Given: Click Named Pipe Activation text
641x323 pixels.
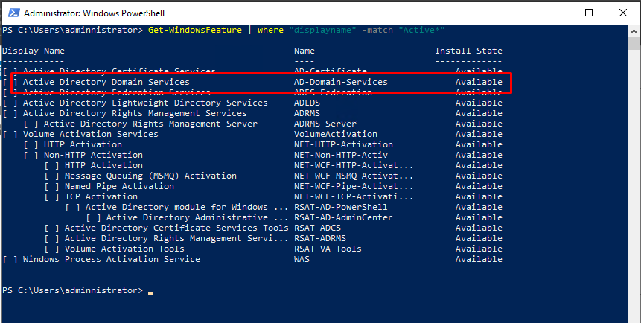Looking at the screenshot, I should pos(119,186).
